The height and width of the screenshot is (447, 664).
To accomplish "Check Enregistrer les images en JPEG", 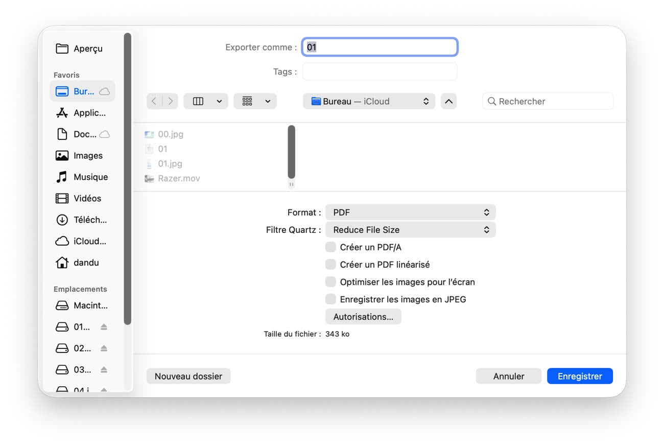I will point(331,299).
